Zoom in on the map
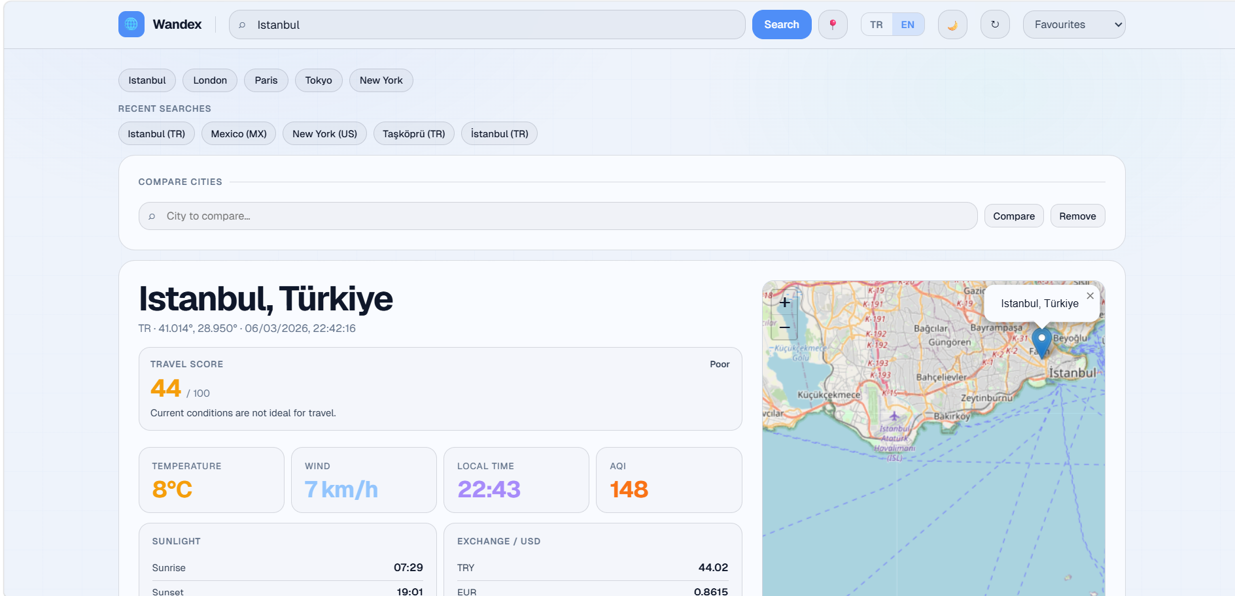This screenshot has width=1235, height=596. click(x=784, y=303)
